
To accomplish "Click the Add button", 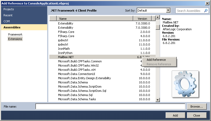I will point(175,115).
